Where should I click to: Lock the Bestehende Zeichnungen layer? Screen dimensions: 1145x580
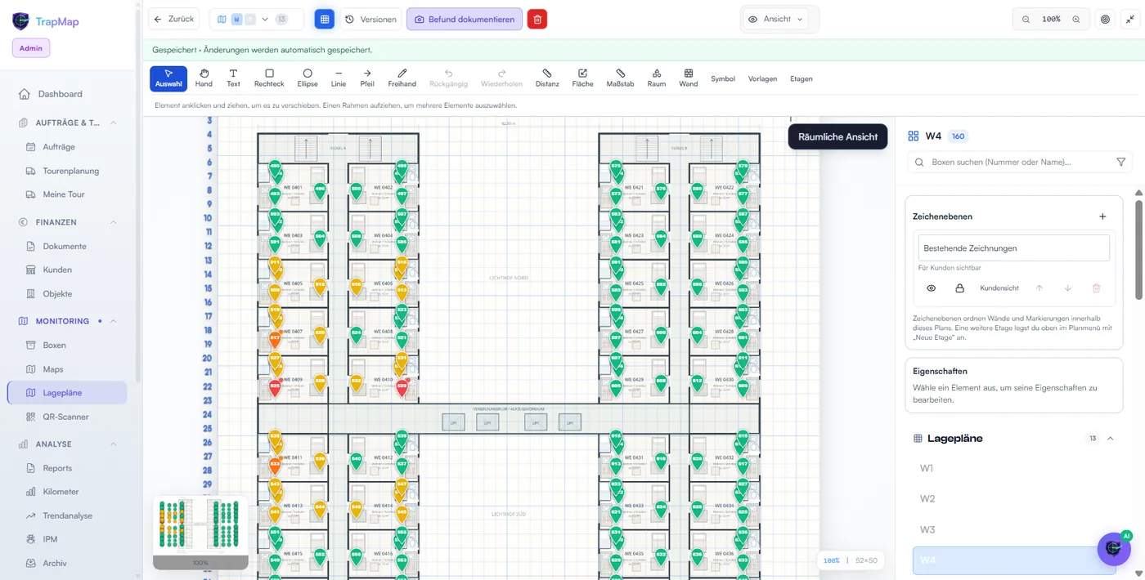click(960, 288)
